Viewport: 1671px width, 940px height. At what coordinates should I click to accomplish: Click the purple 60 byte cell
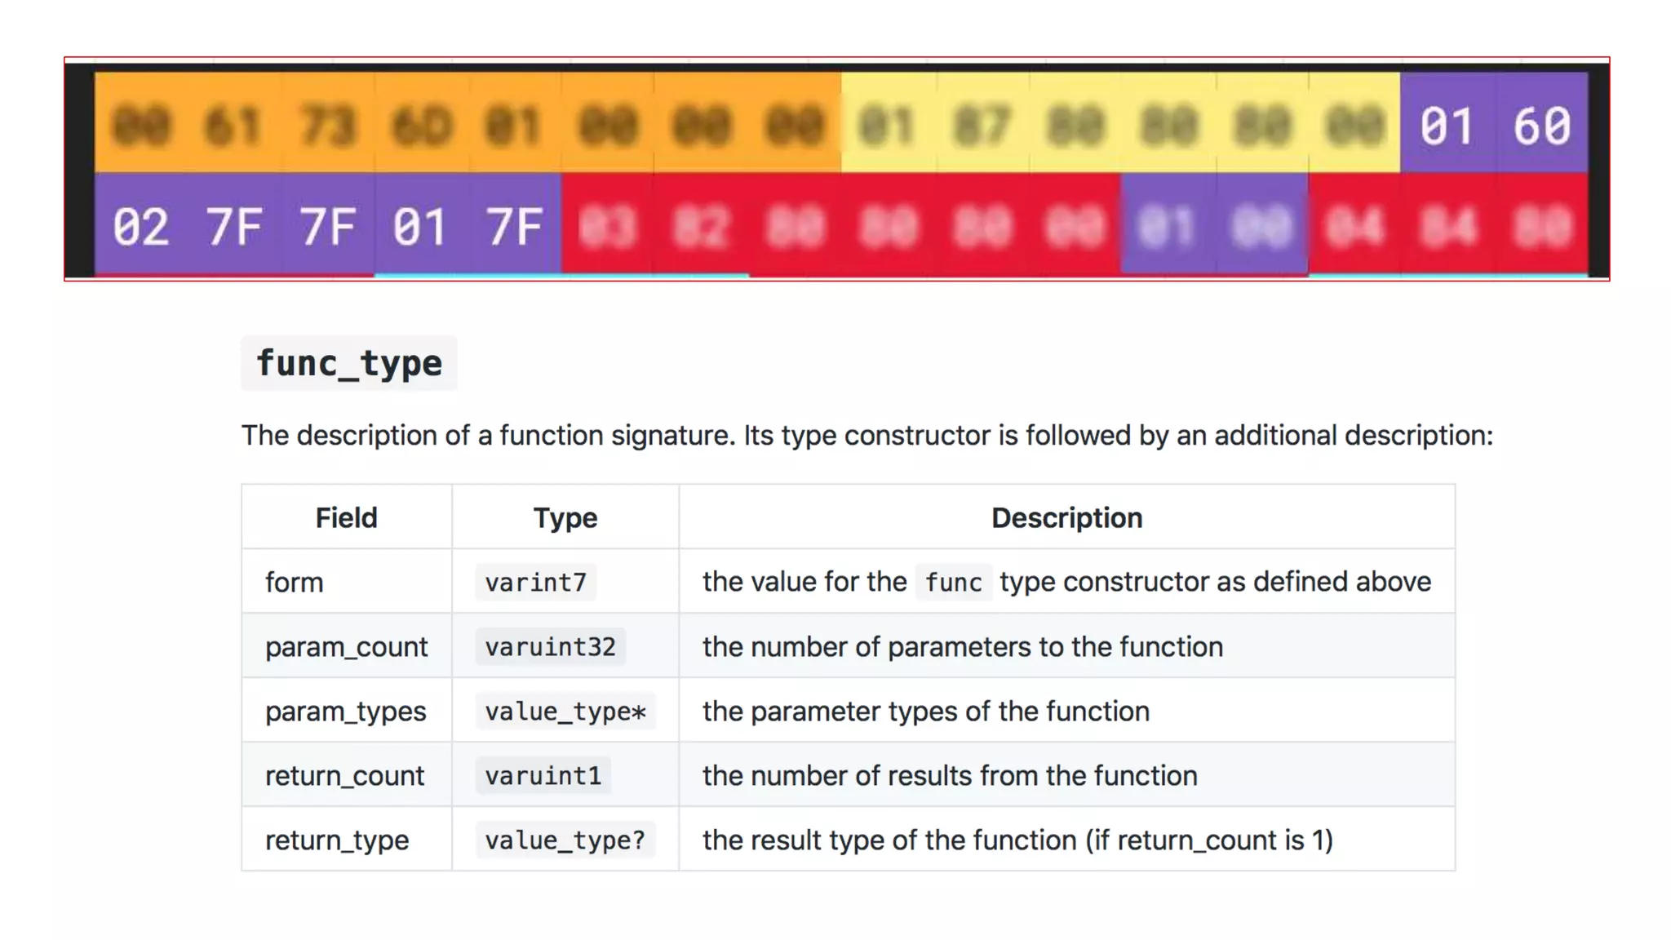click(x=1541, y=126)
